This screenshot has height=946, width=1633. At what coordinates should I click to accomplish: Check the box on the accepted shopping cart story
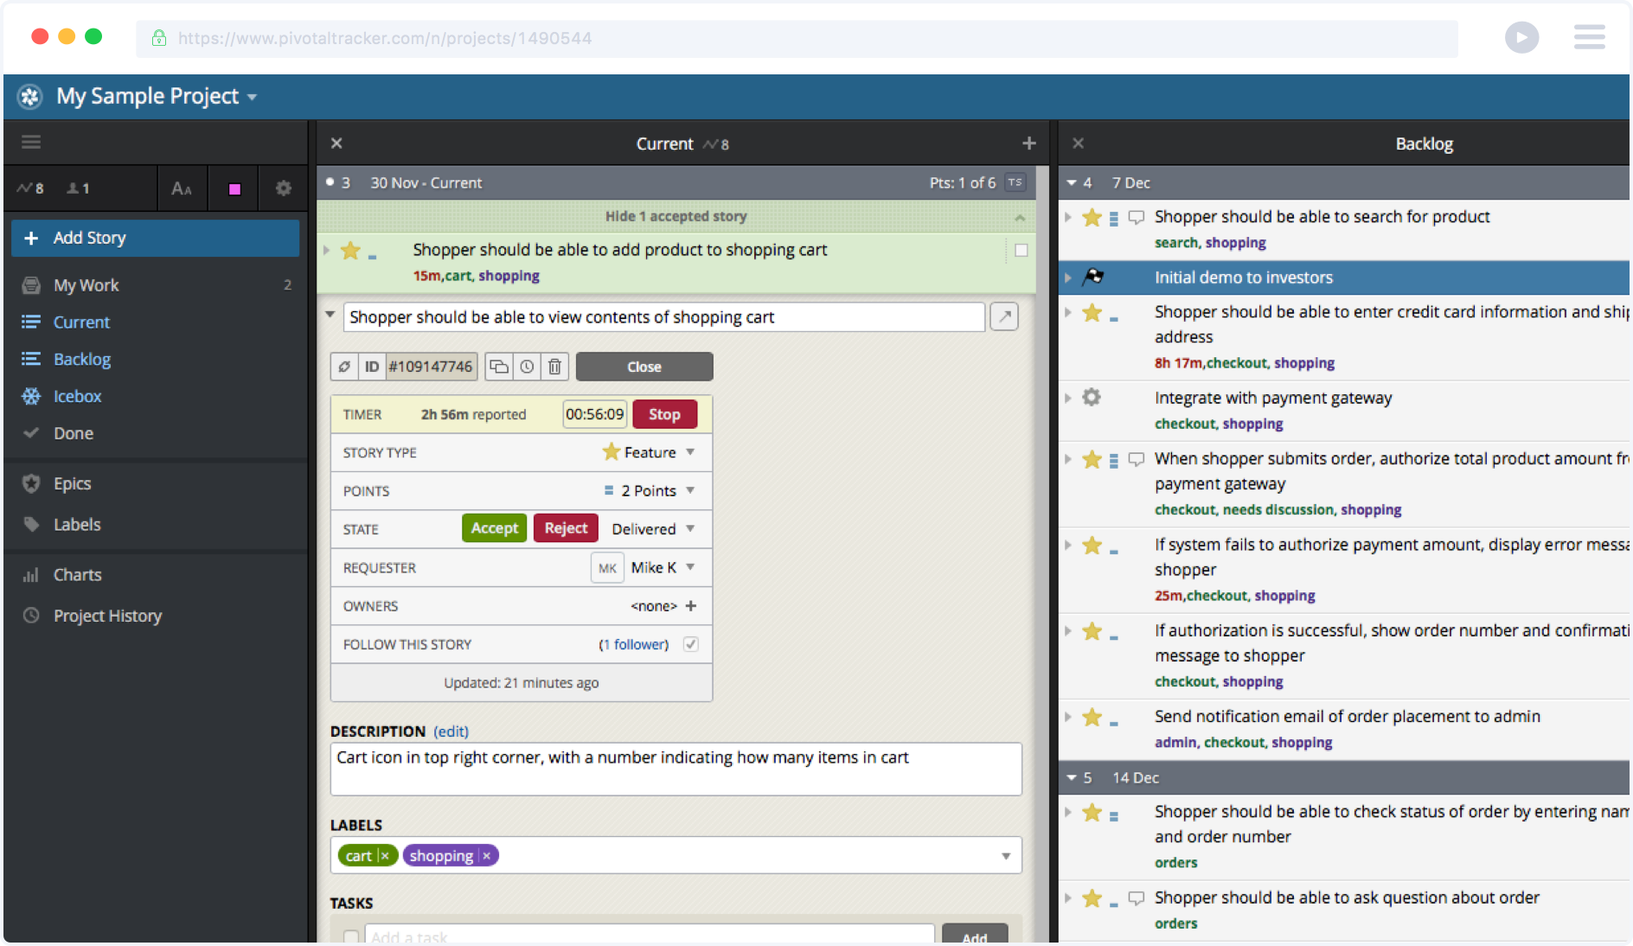[x=1021, y=250]
